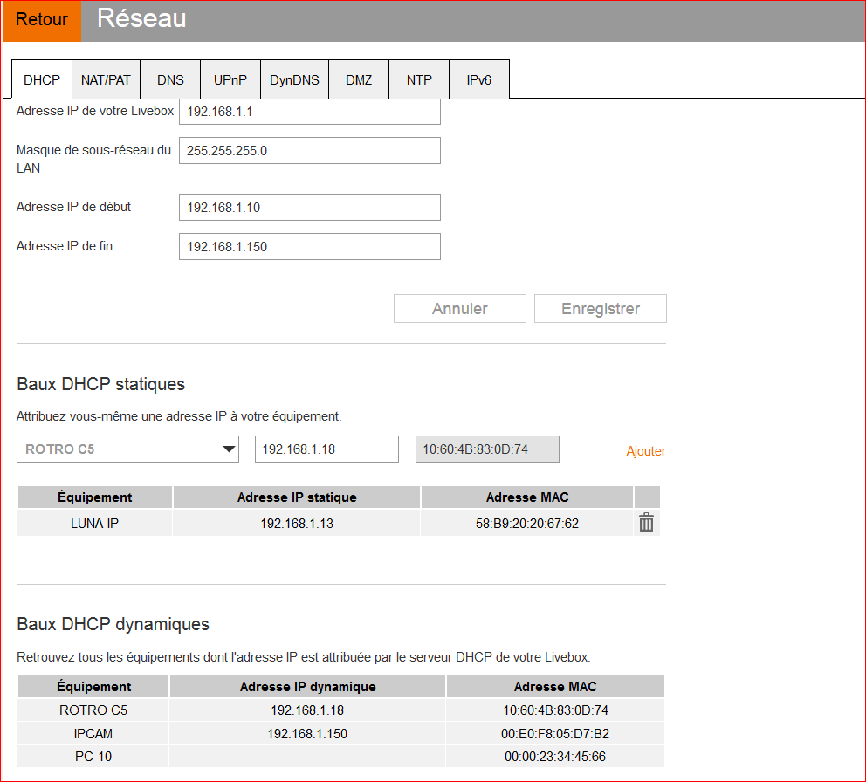This screenshot has width=866, height=782.
Task: Click the Adresse IP de début field
Action: 309,207
